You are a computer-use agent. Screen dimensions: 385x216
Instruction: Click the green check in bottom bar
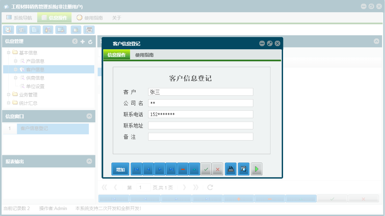click(332, 199)
